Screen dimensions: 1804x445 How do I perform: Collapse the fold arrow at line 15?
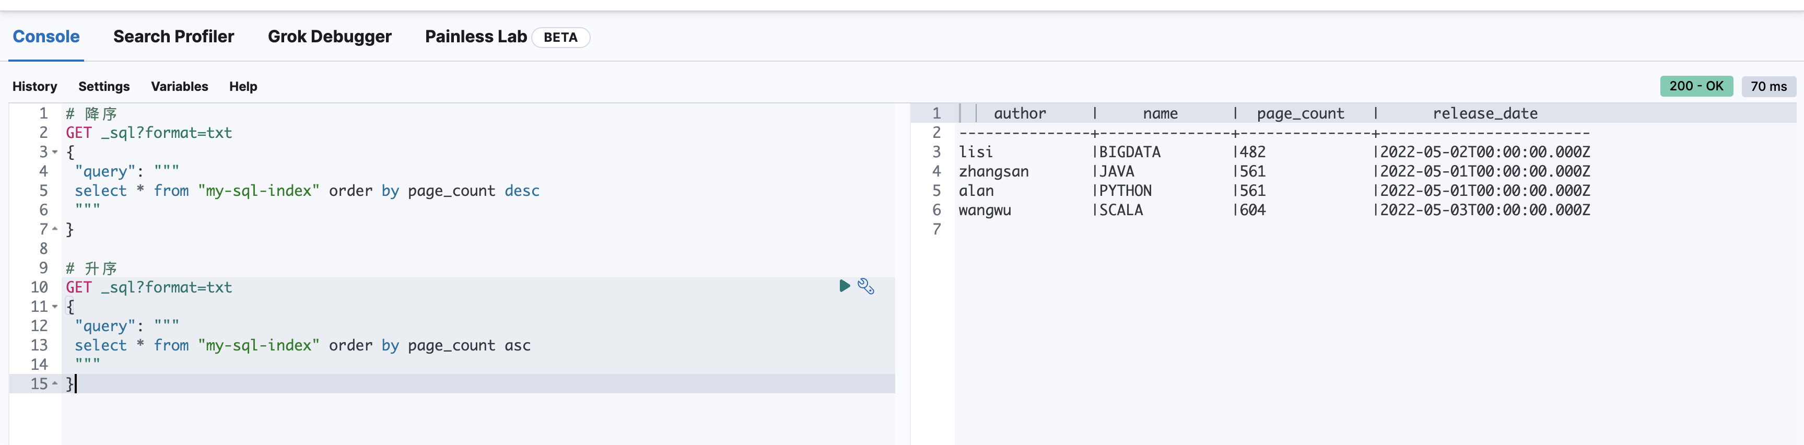coord(55,383)
